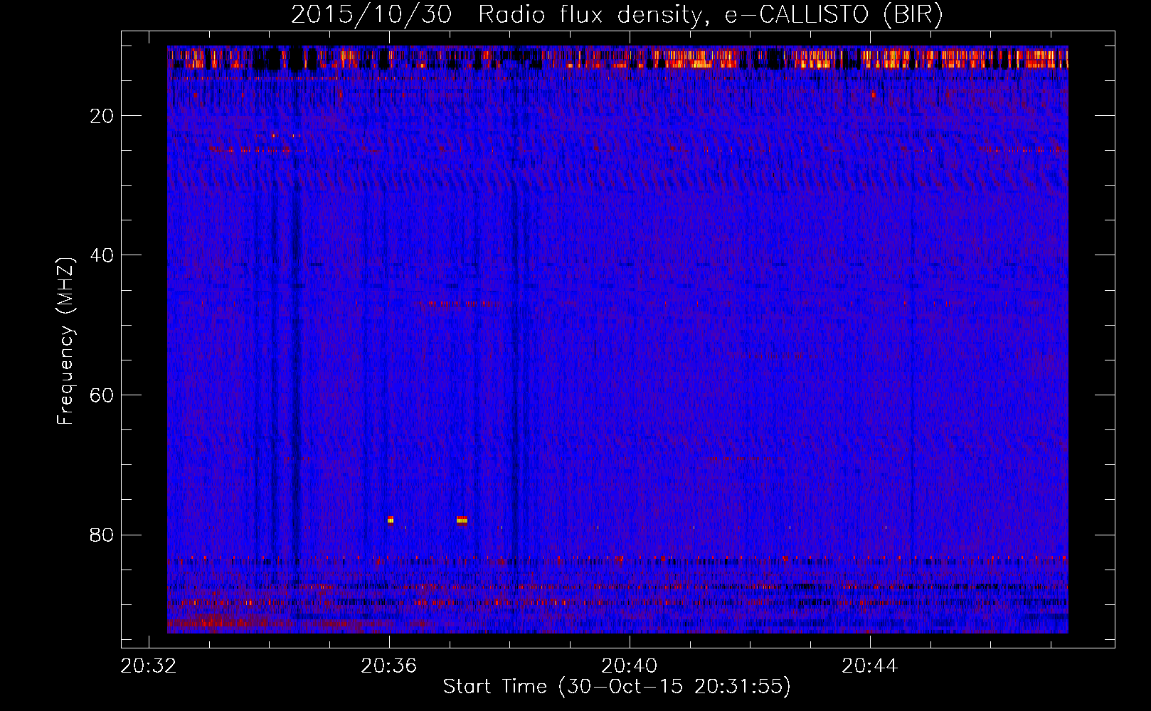Click the 20:36 time tick label
This screenshot has width=1151, height=711.
click(x=388, y=666)
